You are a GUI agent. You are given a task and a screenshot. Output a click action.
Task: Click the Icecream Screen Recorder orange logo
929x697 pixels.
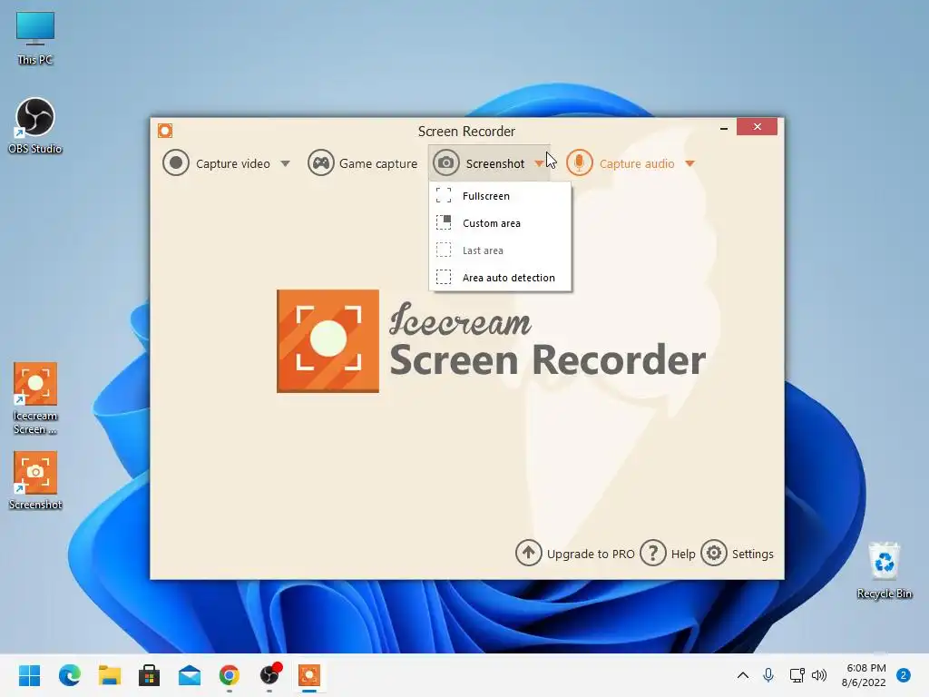(328, 341)
